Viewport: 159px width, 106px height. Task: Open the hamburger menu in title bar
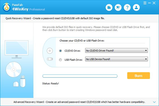point(144,3)
